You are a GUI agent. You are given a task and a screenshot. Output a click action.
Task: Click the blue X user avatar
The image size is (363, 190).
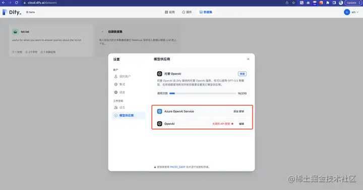point(347,12)
